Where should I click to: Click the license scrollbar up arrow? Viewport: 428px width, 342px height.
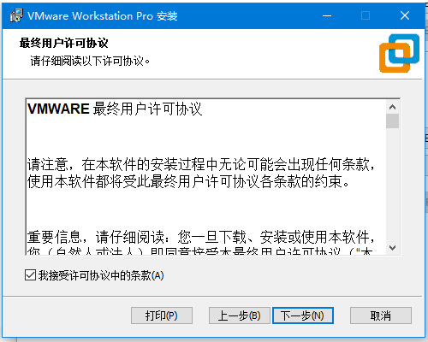[x=393, y=107]
